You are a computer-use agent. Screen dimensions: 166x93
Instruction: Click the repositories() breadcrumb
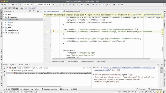[73, 61]
